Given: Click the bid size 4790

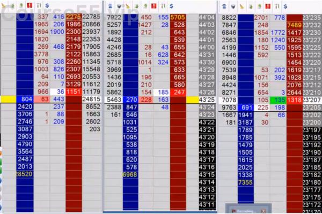Looking at the screenshot, I should click(x=25, y=144).
